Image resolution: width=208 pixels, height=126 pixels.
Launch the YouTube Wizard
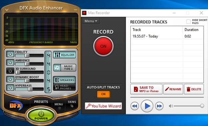coord(103,106)
